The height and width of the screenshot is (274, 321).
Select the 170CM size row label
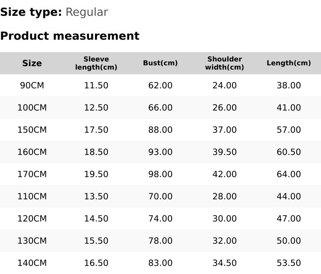(32, 174)
